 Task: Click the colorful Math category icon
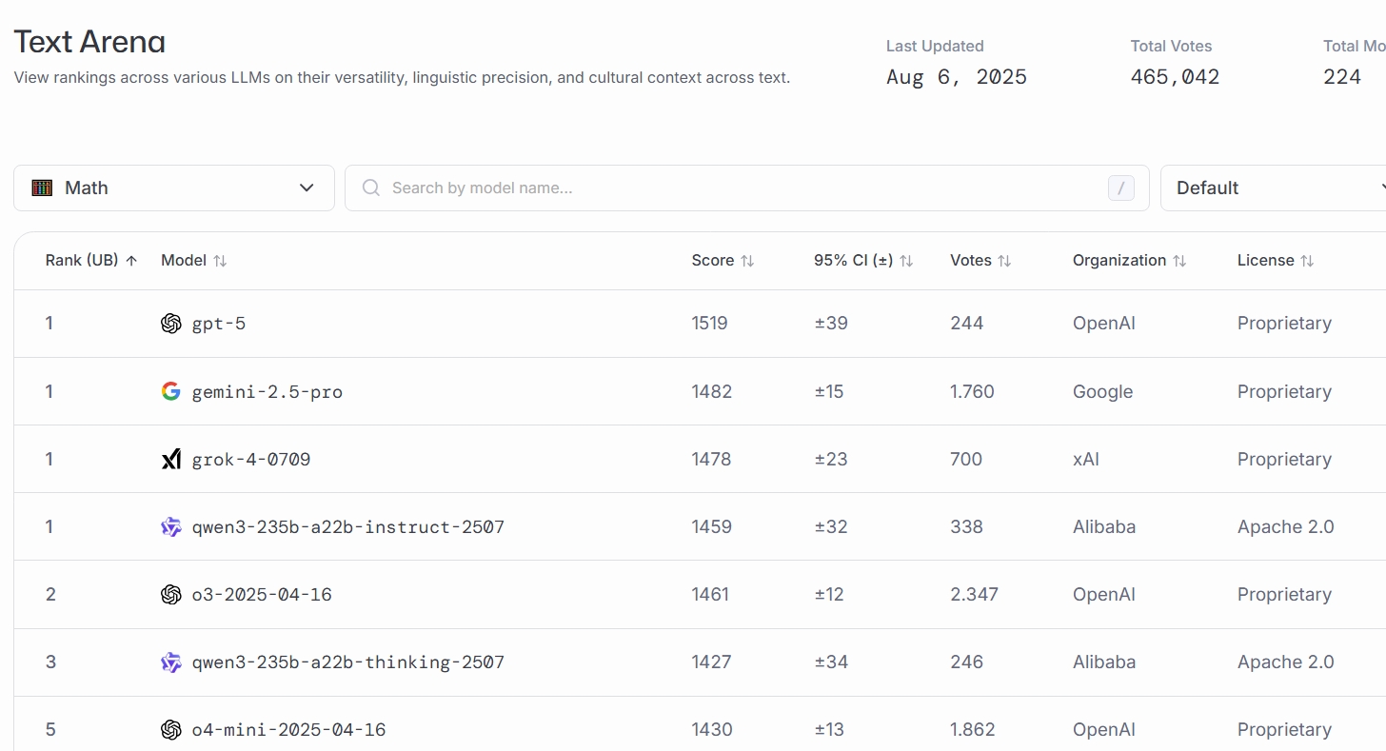(42, 188)
